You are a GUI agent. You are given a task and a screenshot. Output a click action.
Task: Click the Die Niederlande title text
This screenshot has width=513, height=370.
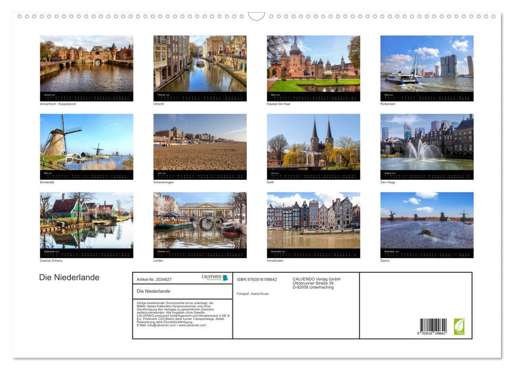point(69,277)
